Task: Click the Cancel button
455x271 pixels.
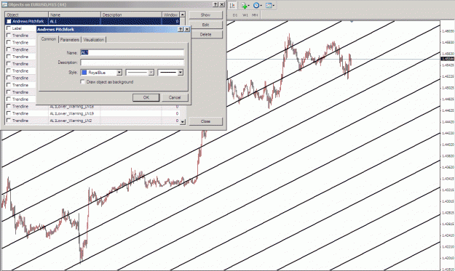Action: click(x=175, y=97)
